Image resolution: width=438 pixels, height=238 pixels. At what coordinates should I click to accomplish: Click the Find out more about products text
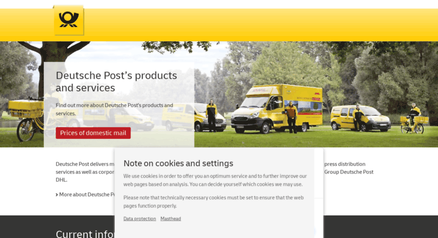click(114, 109)
